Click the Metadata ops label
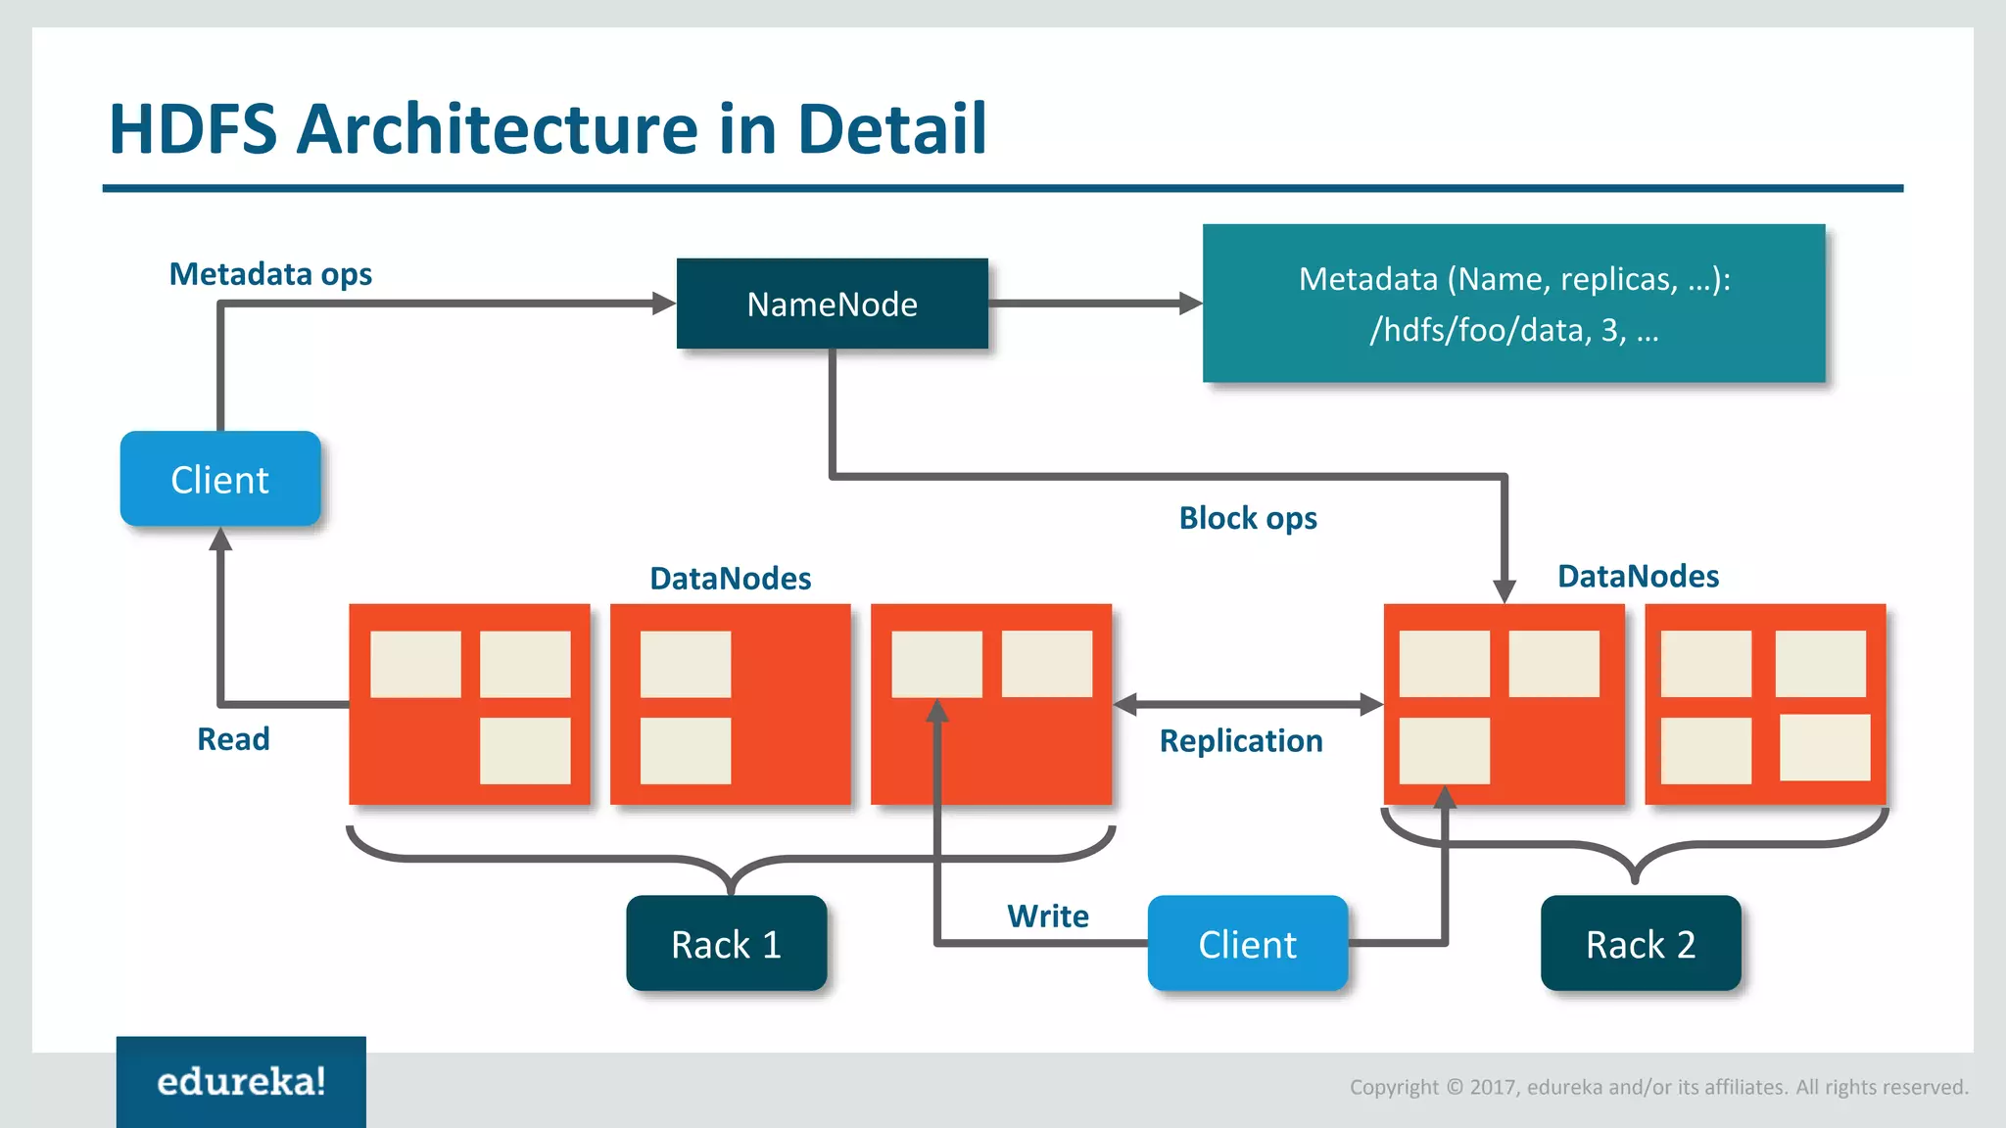Viewport: 2006px width, 1128px height. coord(270,273)
